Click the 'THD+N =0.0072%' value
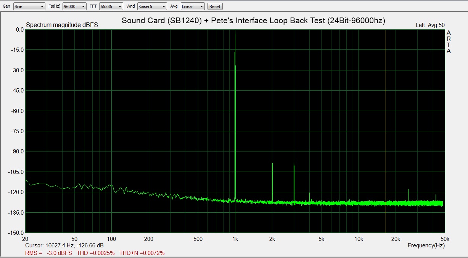 [x=142, y=253]
